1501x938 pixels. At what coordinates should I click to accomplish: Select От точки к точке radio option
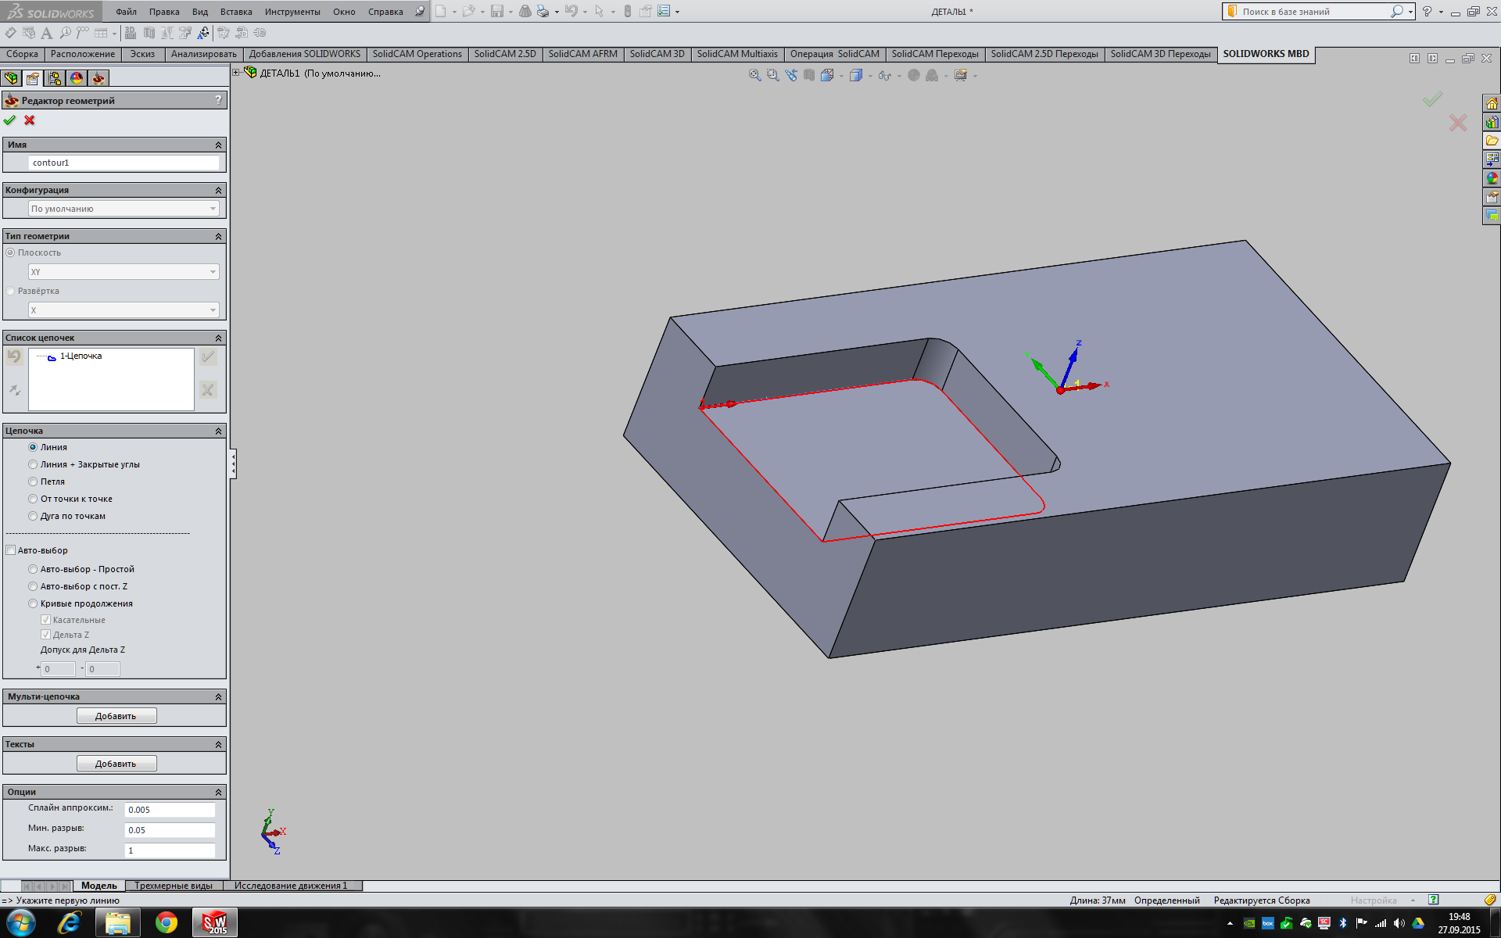[33, 499]
